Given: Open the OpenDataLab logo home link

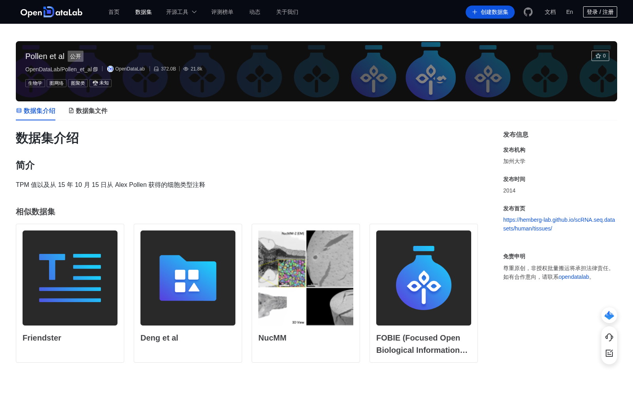Looking at the screenshot, I should 51,12.
